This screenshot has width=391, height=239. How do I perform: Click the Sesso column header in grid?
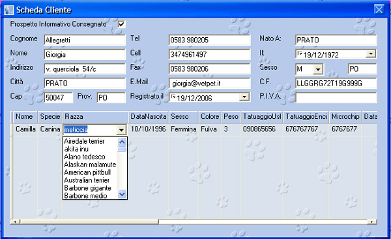[x=184, y=117]
